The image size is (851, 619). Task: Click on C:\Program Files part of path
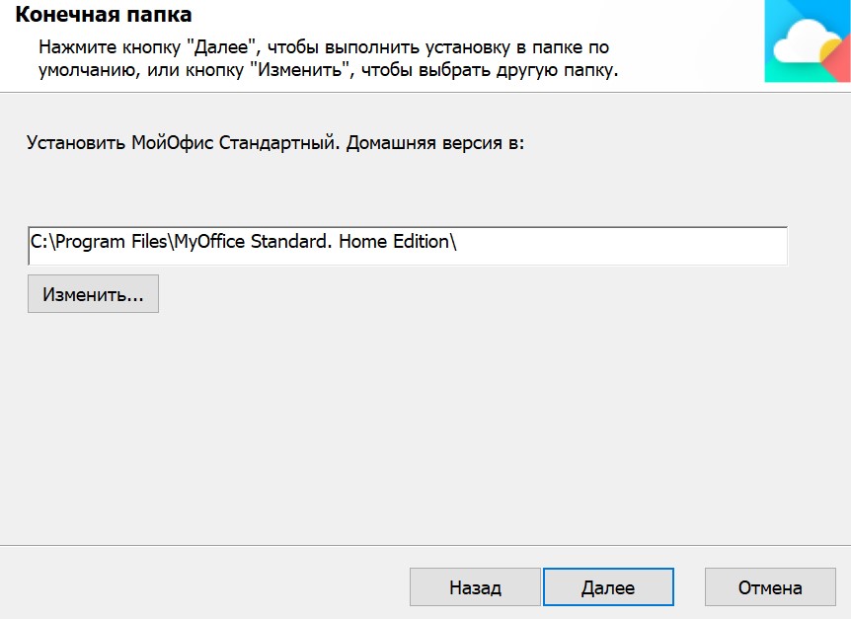click(x=99, y=242)
